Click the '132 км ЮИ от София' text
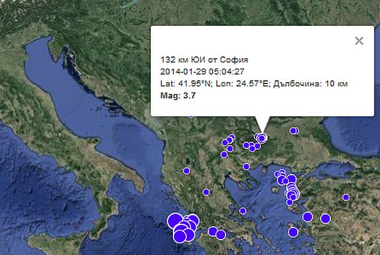Viewport: 380px width, 255px height. pos(204,59)
